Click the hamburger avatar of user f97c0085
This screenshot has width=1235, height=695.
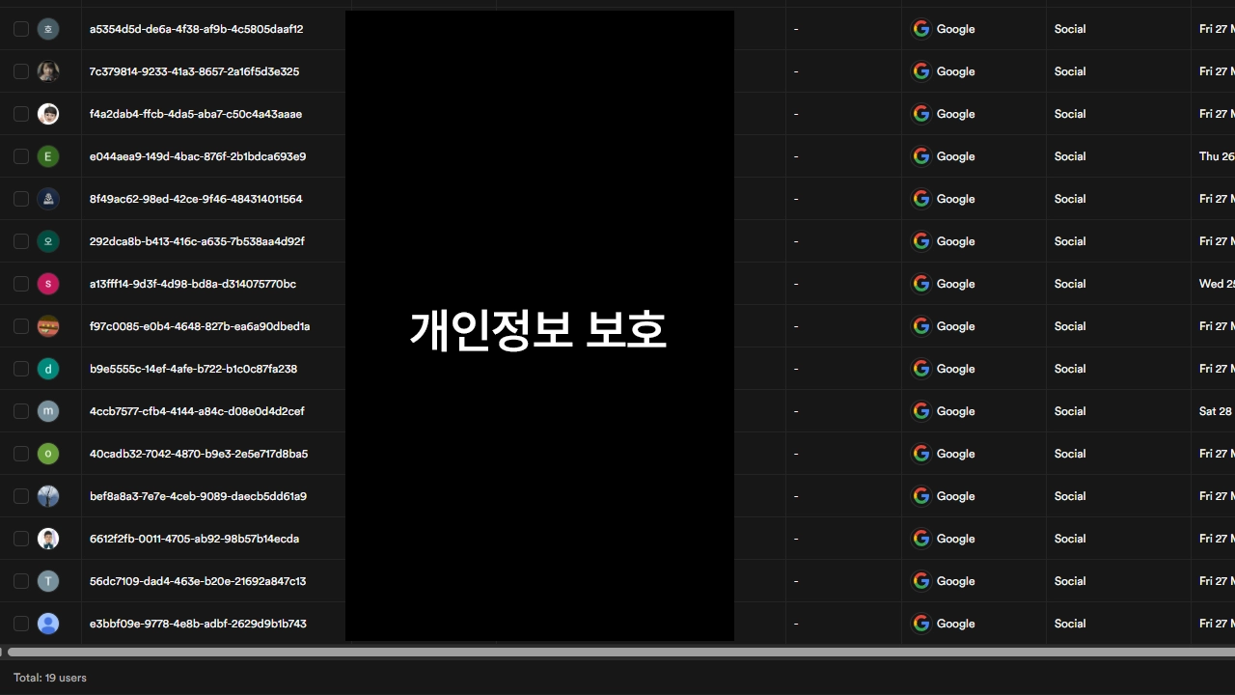tap(48, 325)
